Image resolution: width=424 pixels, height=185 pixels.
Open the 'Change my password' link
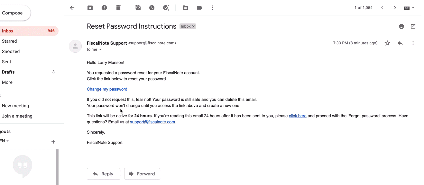coord(107,89)
